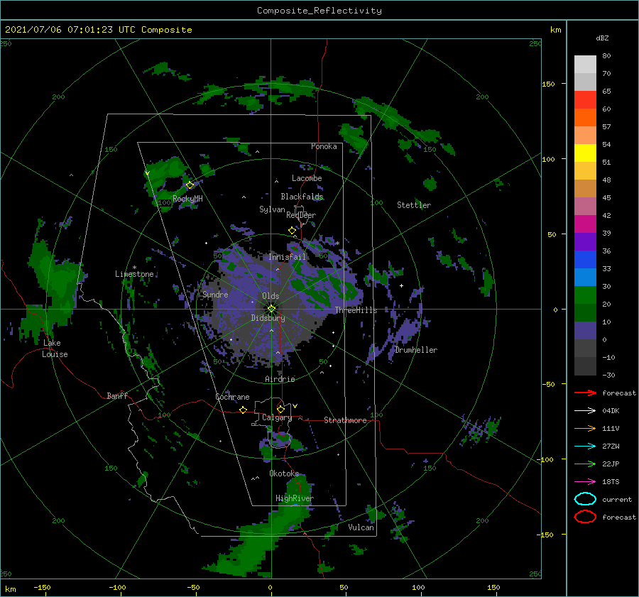Click the HighRiver label
The width and height of the screenshot is (639, 597).
coord(295,498)
